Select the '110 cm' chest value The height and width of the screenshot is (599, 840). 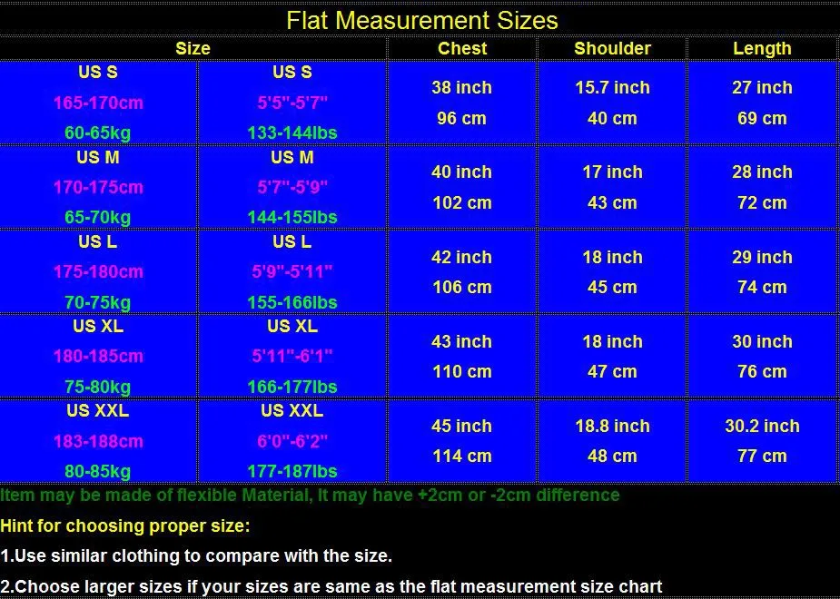point(462,371)
